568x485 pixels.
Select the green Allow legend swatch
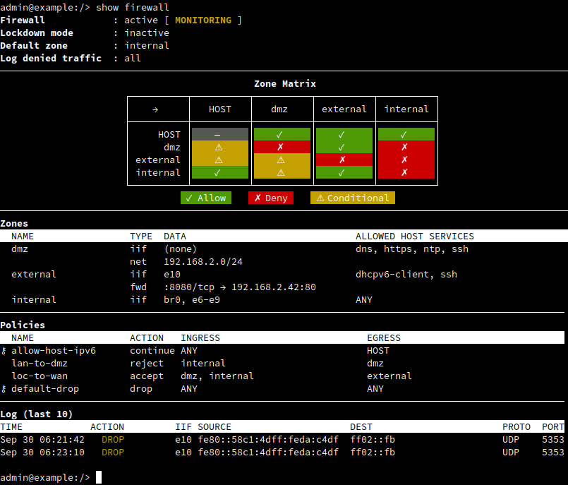pos(205,198)
